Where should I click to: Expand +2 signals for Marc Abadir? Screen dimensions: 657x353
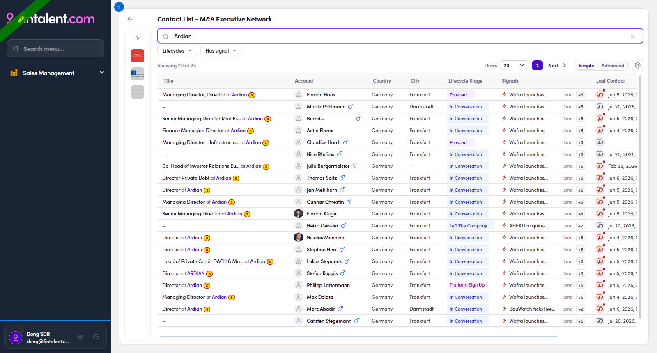click(x=581, y=309)
